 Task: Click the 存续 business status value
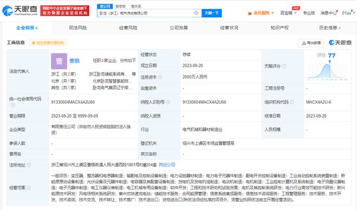[x=187, y=55]
